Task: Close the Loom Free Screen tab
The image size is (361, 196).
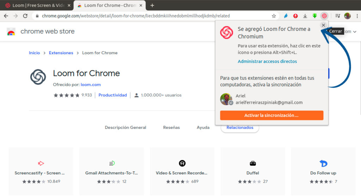Action: (x=69, y=6)
